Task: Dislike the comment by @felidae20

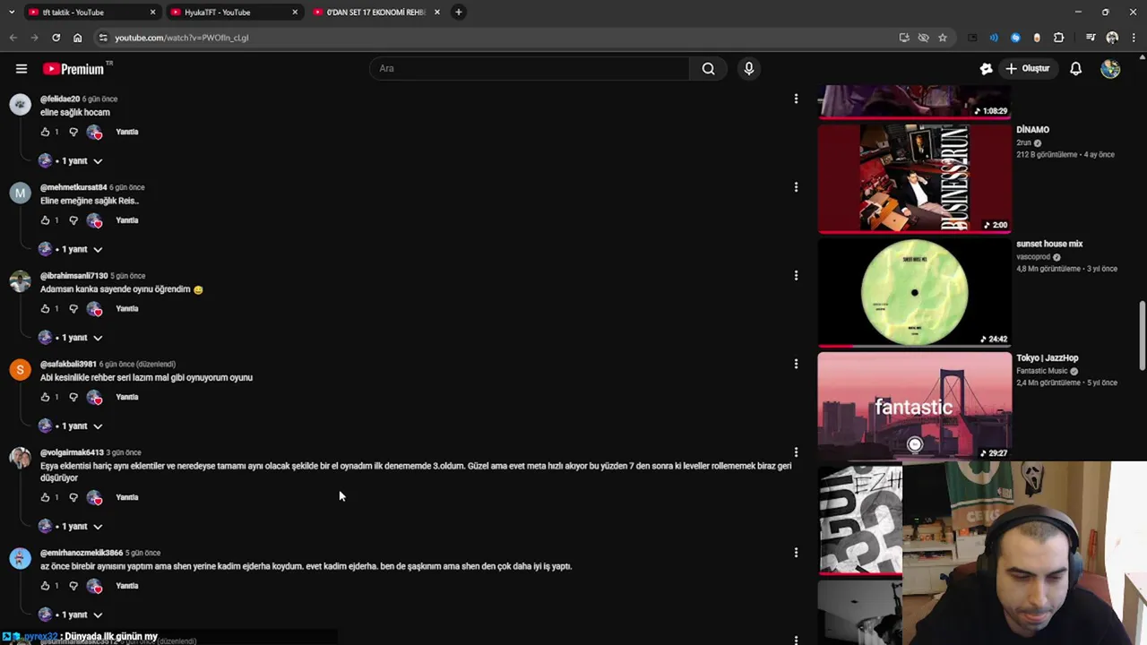Action: point(73,132)
